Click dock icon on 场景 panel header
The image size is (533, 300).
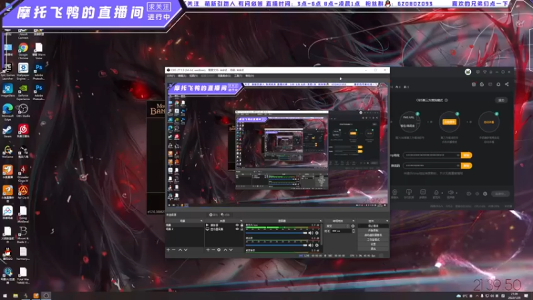click(x=201, y=221)
